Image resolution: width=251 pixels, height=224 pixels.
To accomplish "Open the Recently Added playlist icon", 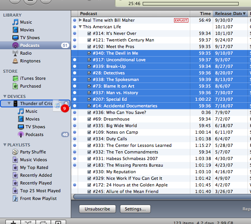I will coord(15,175).
